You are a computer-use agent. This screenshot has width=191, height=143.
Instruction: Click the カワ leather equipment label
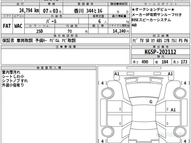pyautogui.click(x=153, y=41)
